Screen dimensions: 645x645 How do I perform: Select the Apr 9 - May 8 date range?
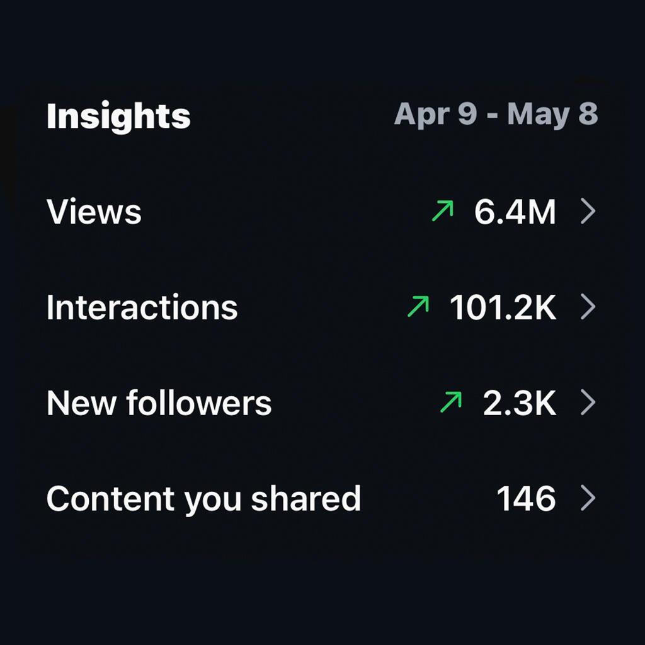(496, 115)
